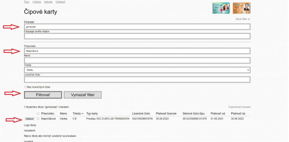Screen dimensions: 289x142
Task: Click into the Priezvisko input field
Action: [137, 51]
